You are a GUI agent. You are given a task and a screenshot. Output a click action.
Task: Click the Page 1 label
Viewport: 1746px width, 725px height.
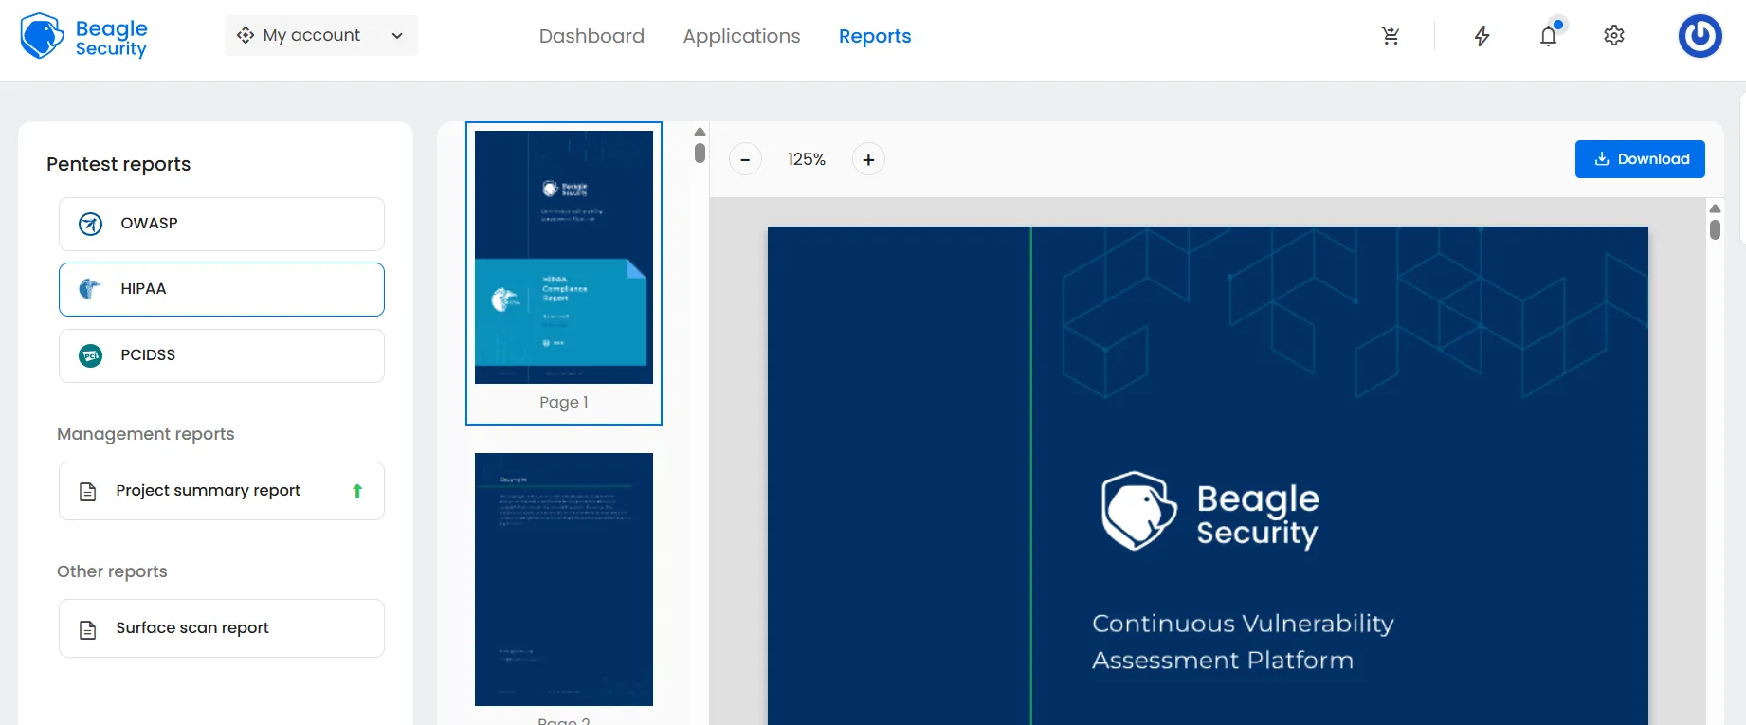pos(564,402)
